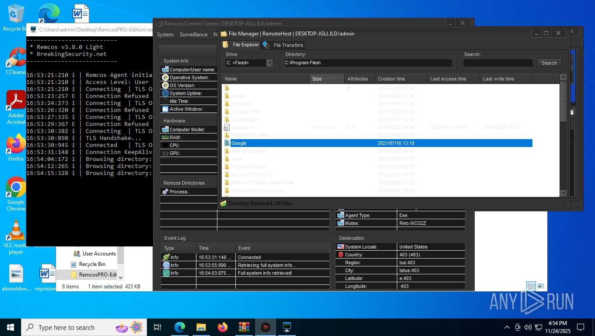Click the Directory Retrieved status icon
The image size is (595, 336).
click(223, 203)
